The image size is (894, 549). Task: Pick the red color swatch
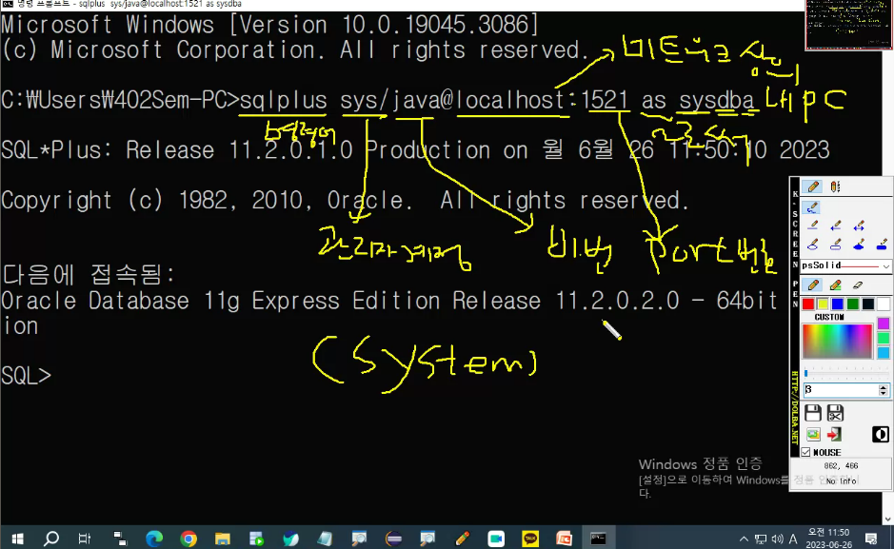(808, 304)
